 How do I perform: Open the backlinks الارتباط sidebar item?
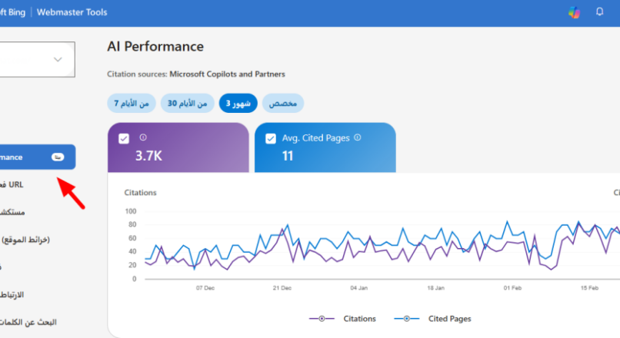pos(12,295)
